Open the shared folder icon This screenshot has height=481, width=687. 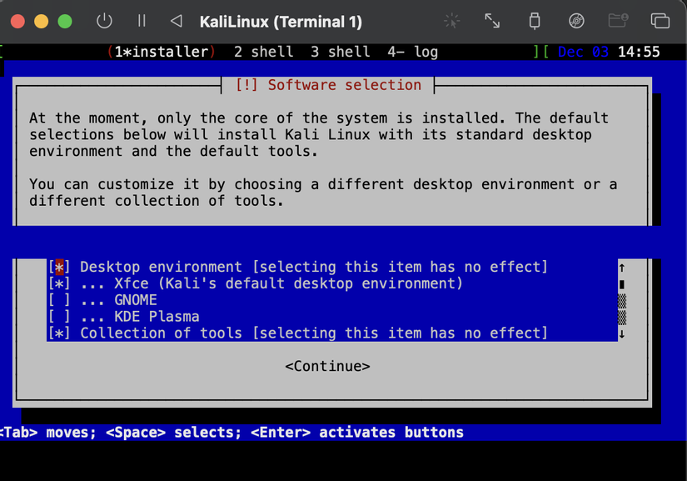[618, 20]
